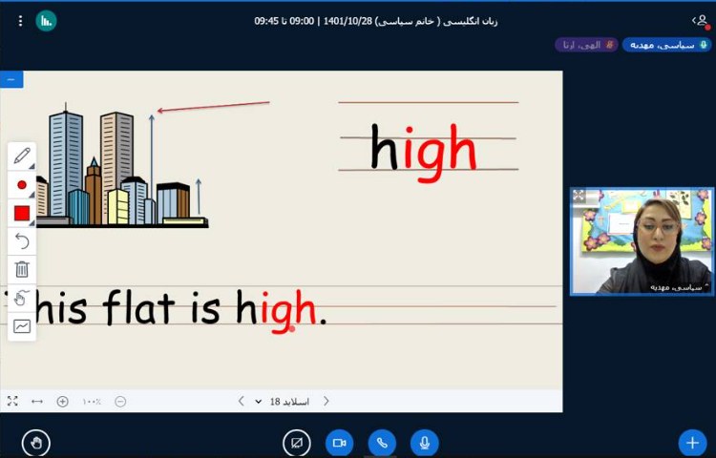Raise hand using bottom-left button

(x=36, y=443)
